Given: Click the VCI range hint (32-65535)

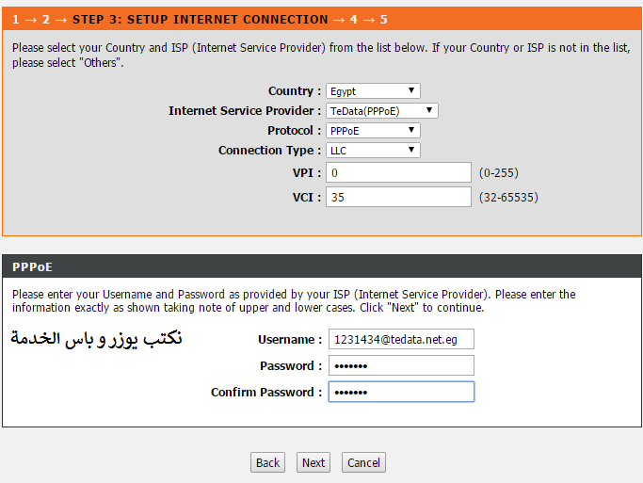Looking at the screenshot, I should 508,197.
